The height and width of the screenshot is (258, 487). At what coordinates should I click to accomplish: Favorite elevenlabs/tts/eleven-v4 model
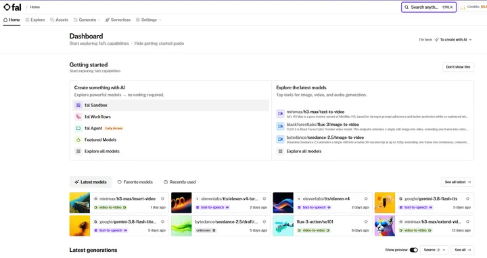coord(366,198)
